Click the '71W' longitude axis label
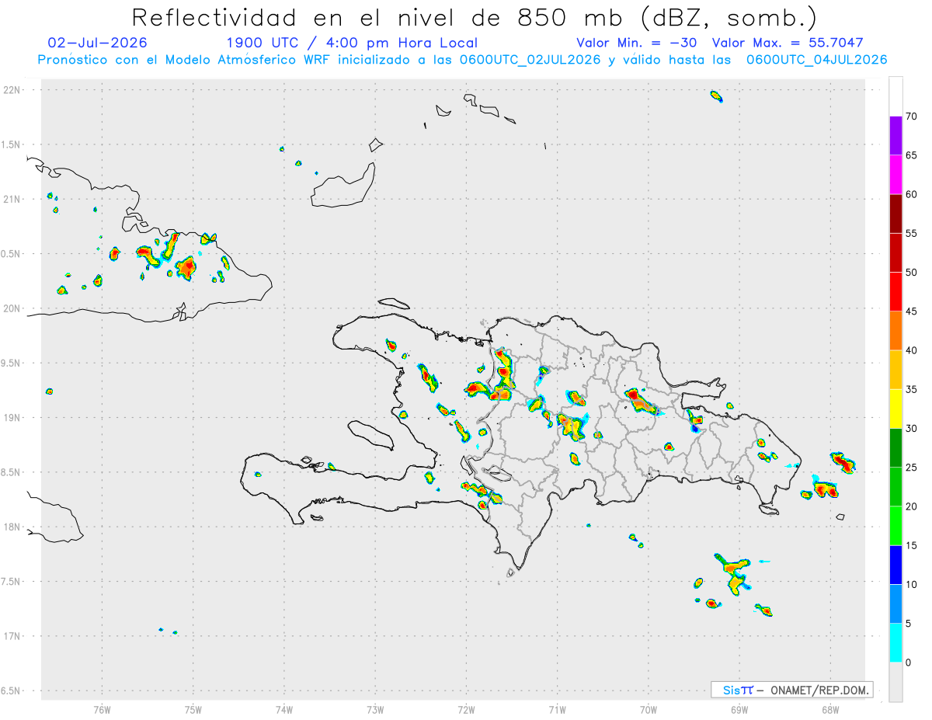 point(557,709)
